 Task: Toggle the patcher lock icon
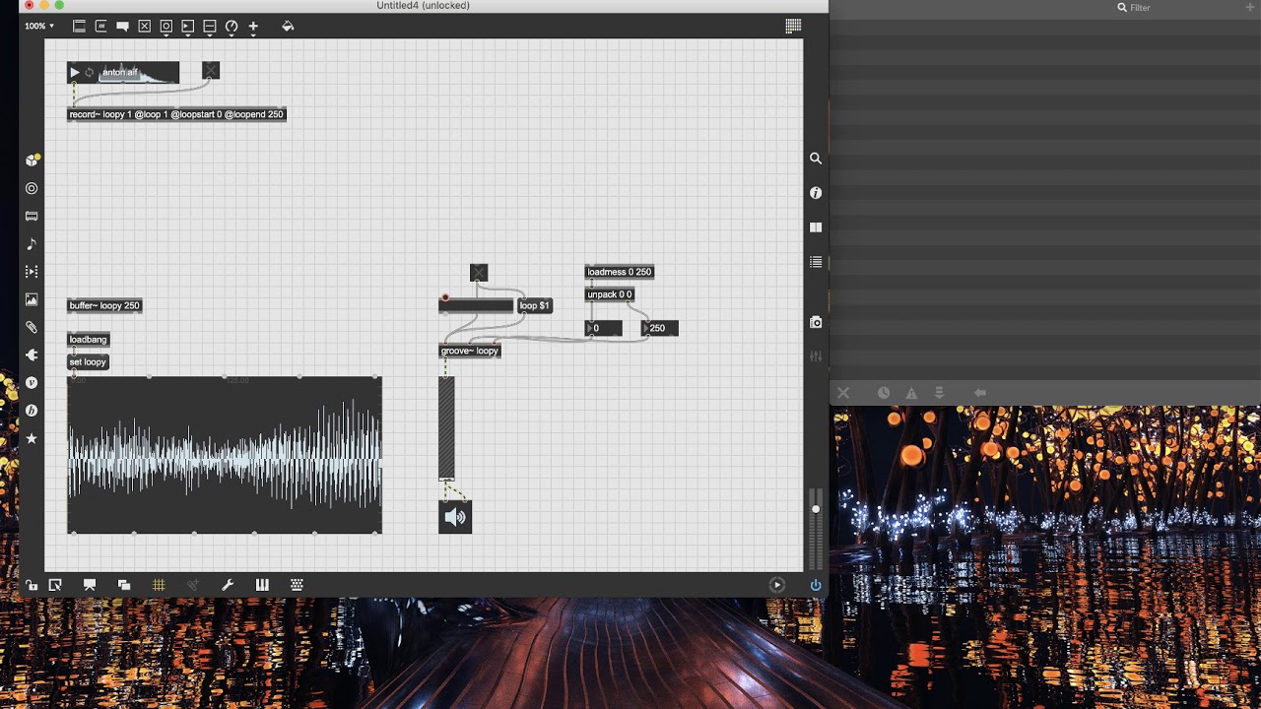(32, 585)
